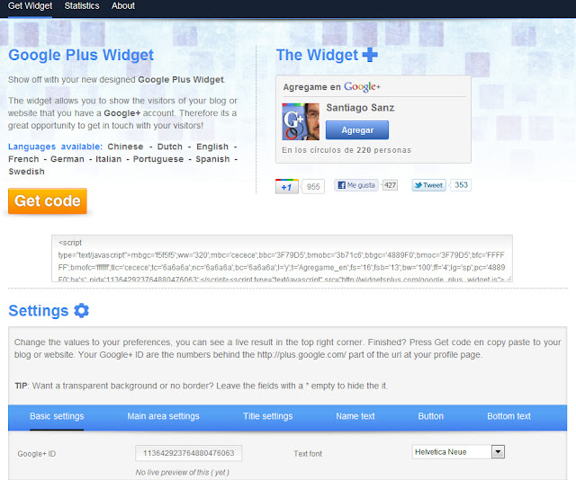Open the About nav tab

pyautogui.click(x=123, y=6)
